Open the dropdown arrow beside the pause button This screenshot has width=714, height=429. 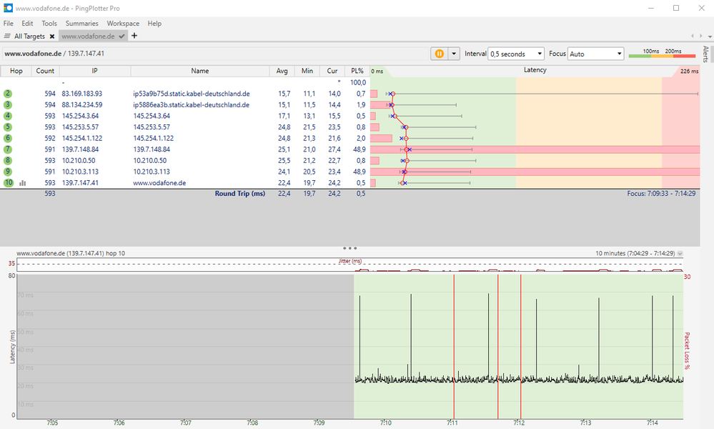453,54
